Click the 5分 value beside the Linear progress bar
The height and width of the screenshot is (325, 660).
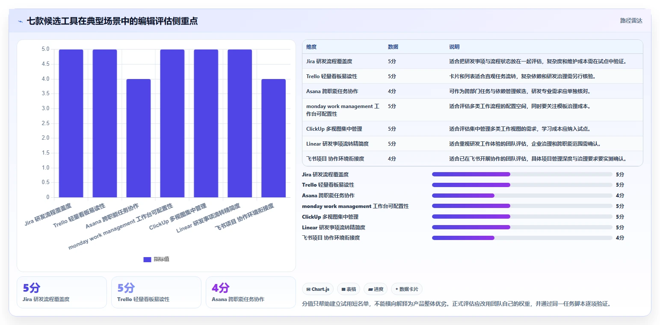click(620, 228)
